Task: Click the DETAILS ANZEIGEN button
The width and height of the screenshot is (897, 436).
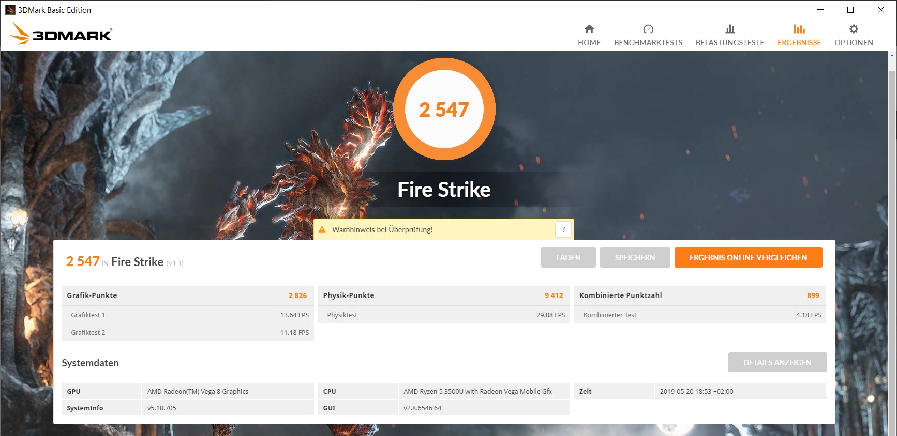Action: tap(778, 362)
